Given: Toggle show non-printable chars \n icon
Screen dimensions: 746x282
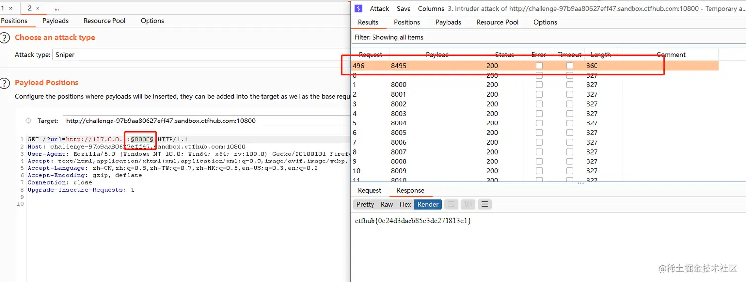Looking at the screenshot, I should coord(468,204).
